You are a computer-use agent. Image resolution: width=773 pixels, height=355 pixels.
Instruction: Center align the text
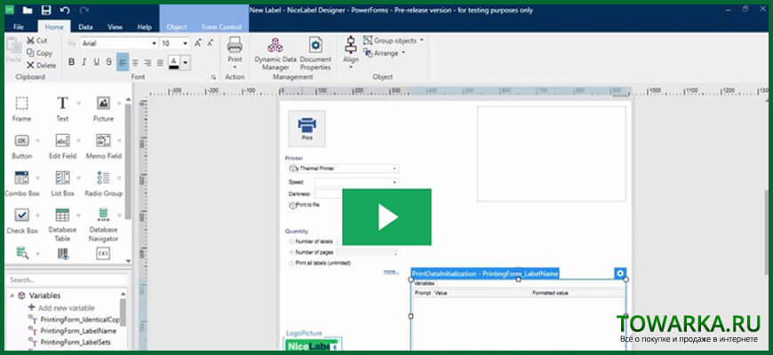134,62
